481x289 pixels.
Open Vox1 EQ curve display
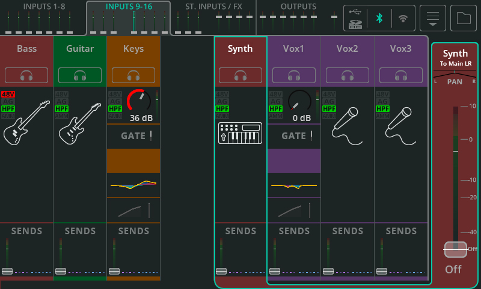[294, 185]
